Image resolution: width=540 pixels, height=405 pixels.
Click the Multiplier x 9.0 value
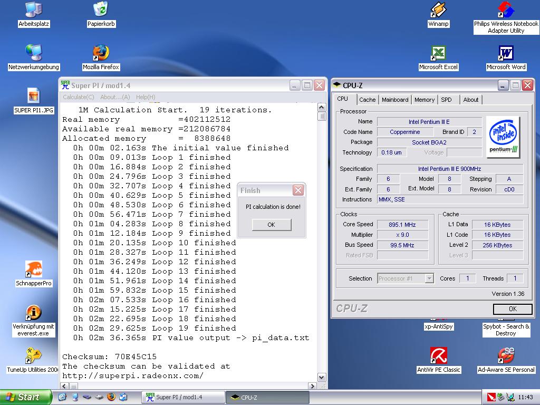click(x=402, y=235)
